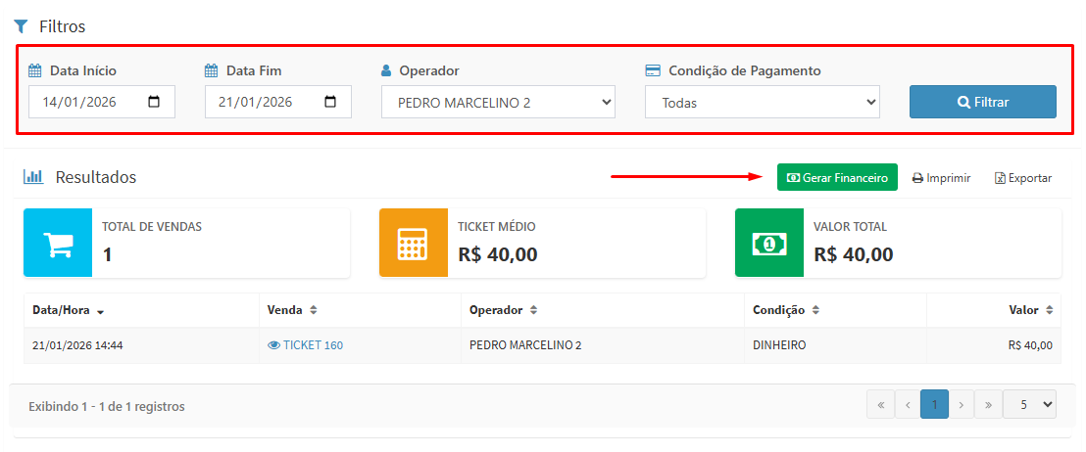1086x452 pixels.
Task: Expand the Operador dropdown
Action: tap(498, 102)
